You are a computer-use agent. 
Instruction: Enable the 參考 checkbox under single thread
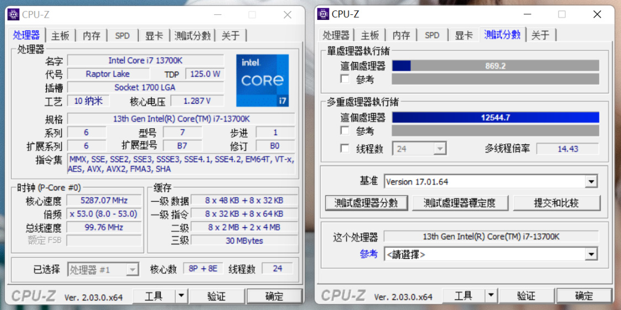(345, 79)
